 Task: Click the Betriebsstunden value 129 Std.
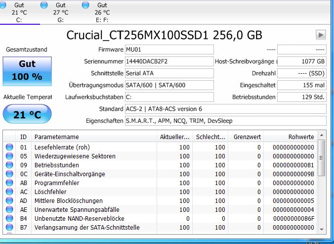[x=301, y=97]
